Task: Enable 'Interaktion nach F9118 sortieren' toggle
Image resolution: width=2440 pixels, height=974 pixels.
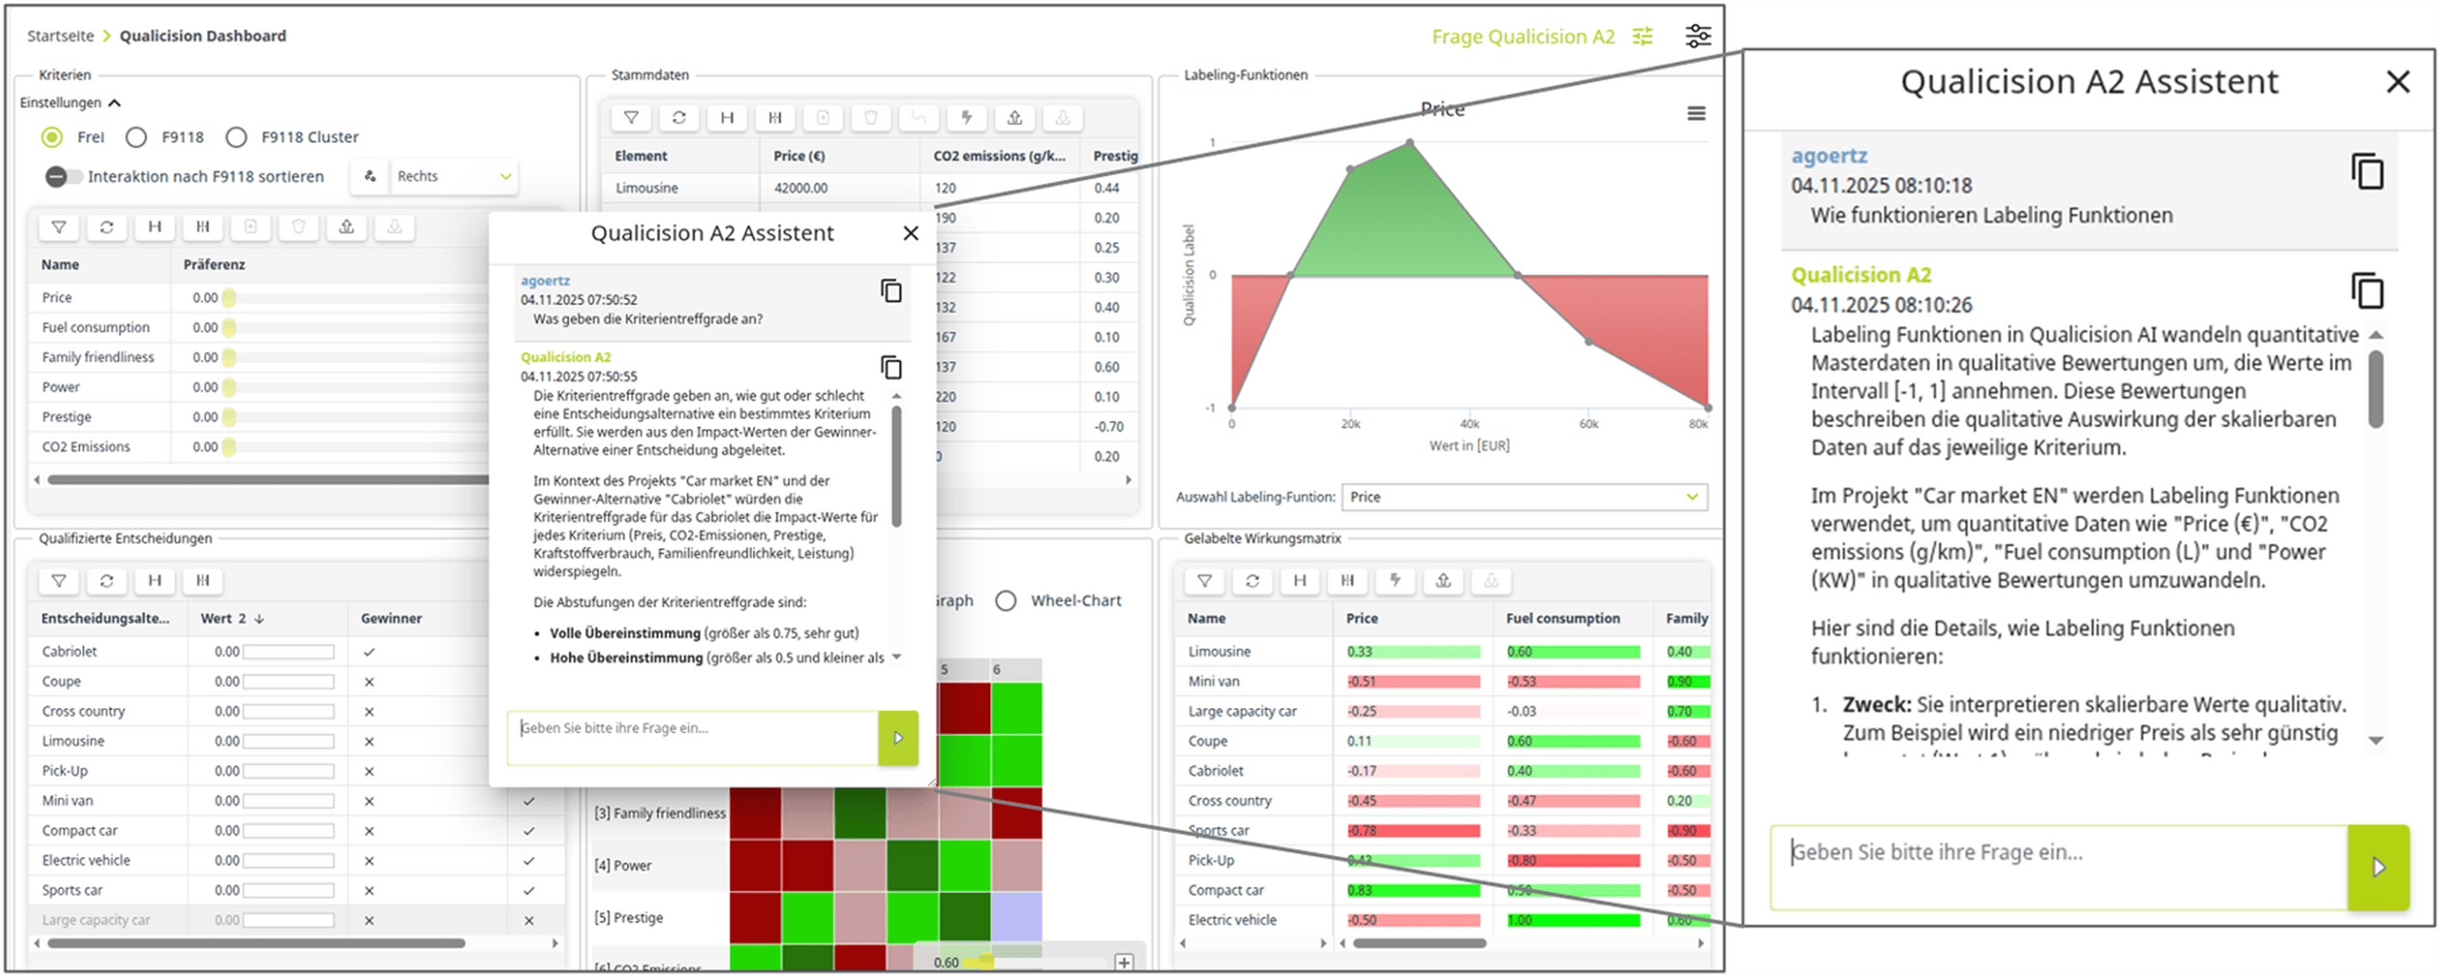Action: click(62, 176)
